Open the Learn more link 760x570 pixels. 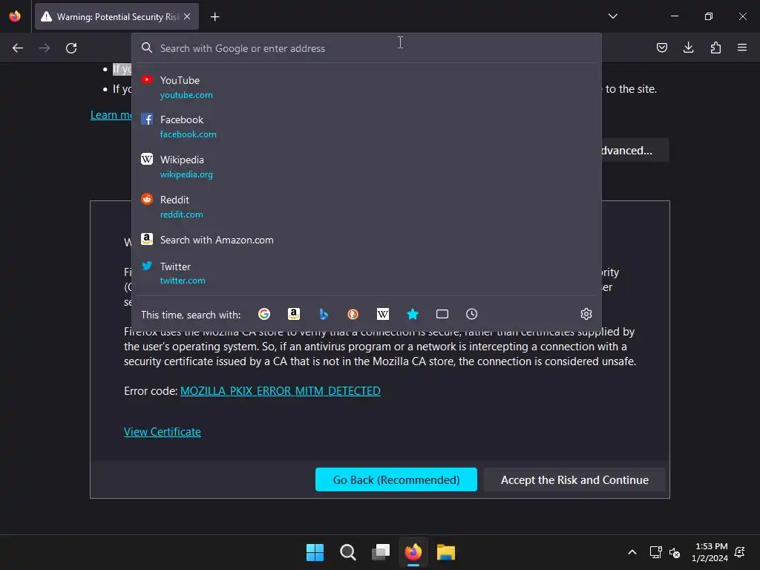point(111,115)
